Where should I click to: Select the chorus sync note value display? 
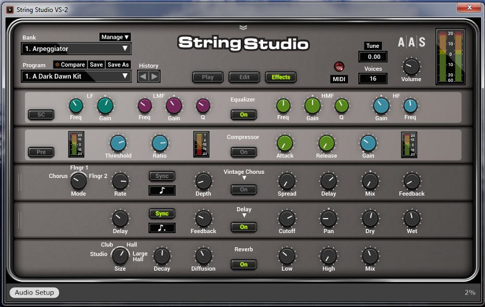(x=162, y=191)
